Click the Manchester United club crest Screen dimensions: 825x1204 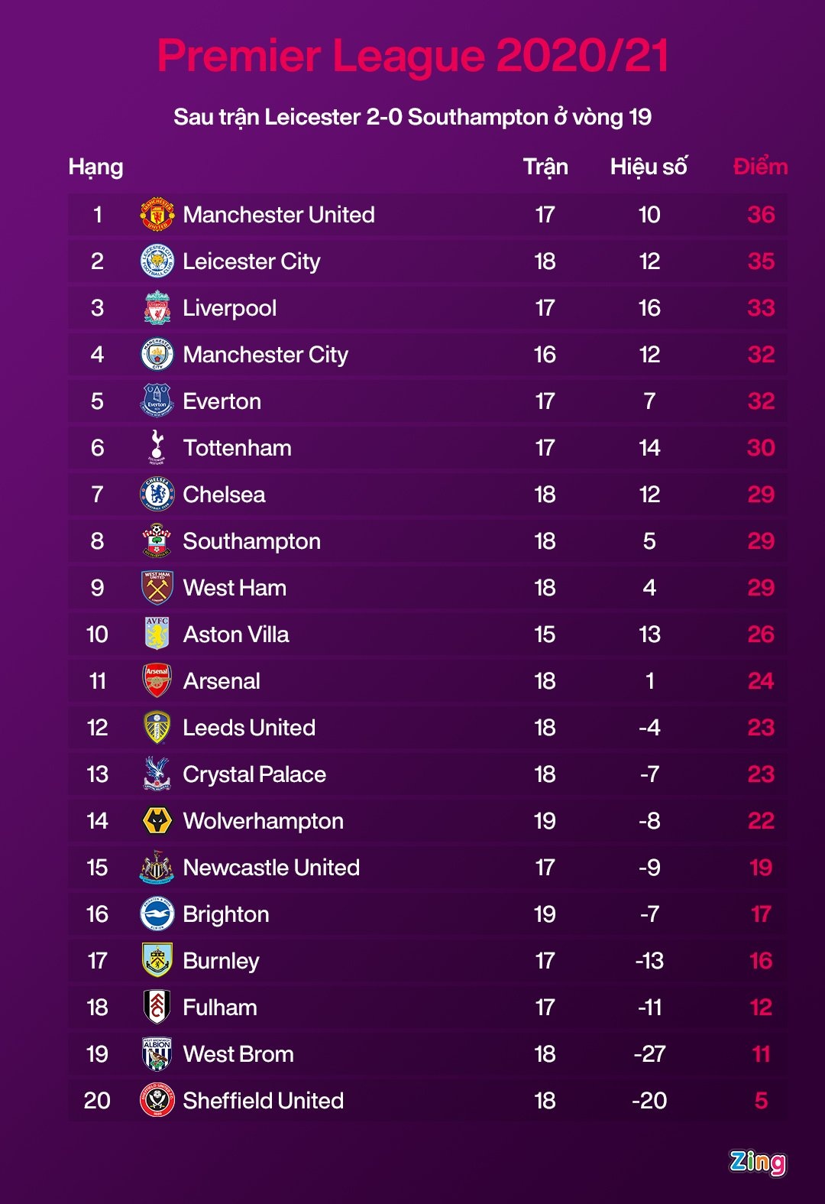click(x=157, y=215)
